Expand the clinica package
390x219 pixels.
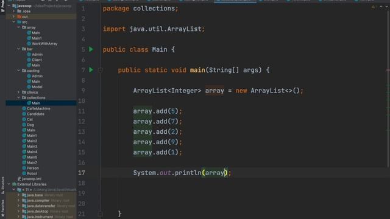click(x=19, y=92)
